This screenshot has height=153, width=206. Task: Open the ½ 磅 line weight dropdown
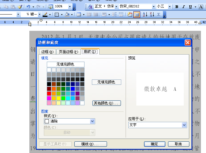39,14
